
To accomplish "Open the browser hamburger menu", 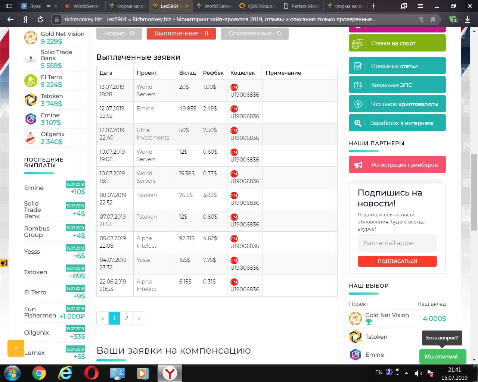I will click(x=420, y=6).
